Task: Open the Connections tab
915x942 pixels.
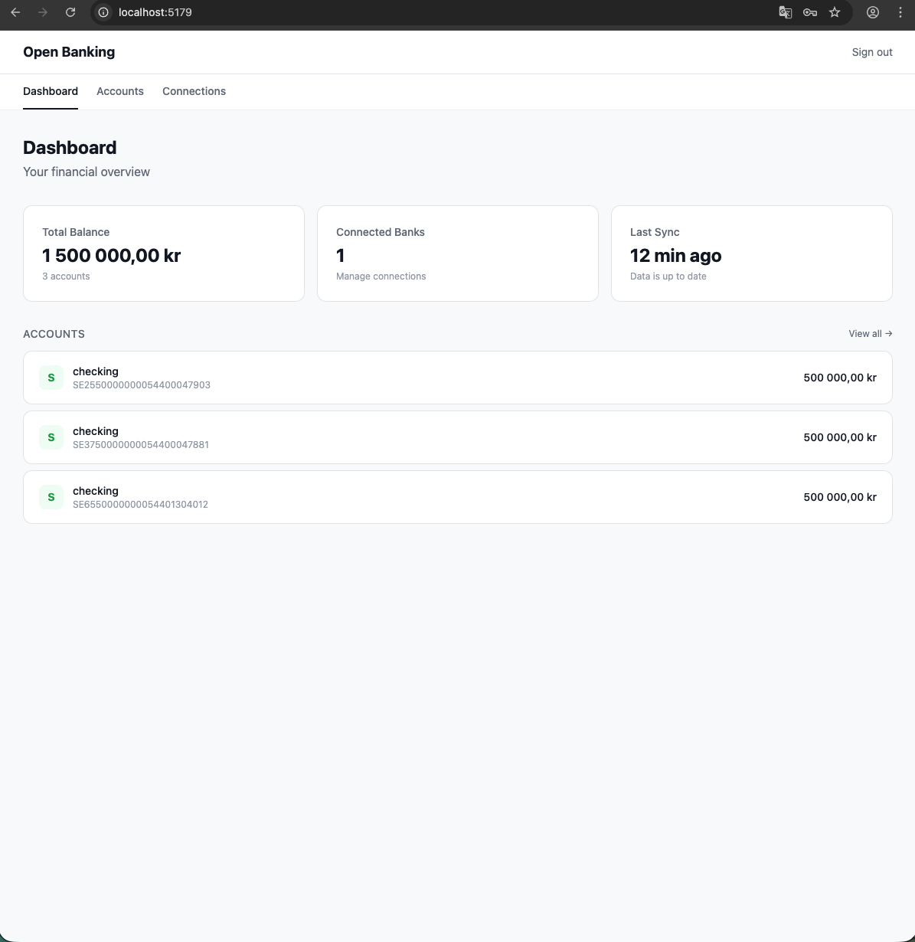Action: 194,91
